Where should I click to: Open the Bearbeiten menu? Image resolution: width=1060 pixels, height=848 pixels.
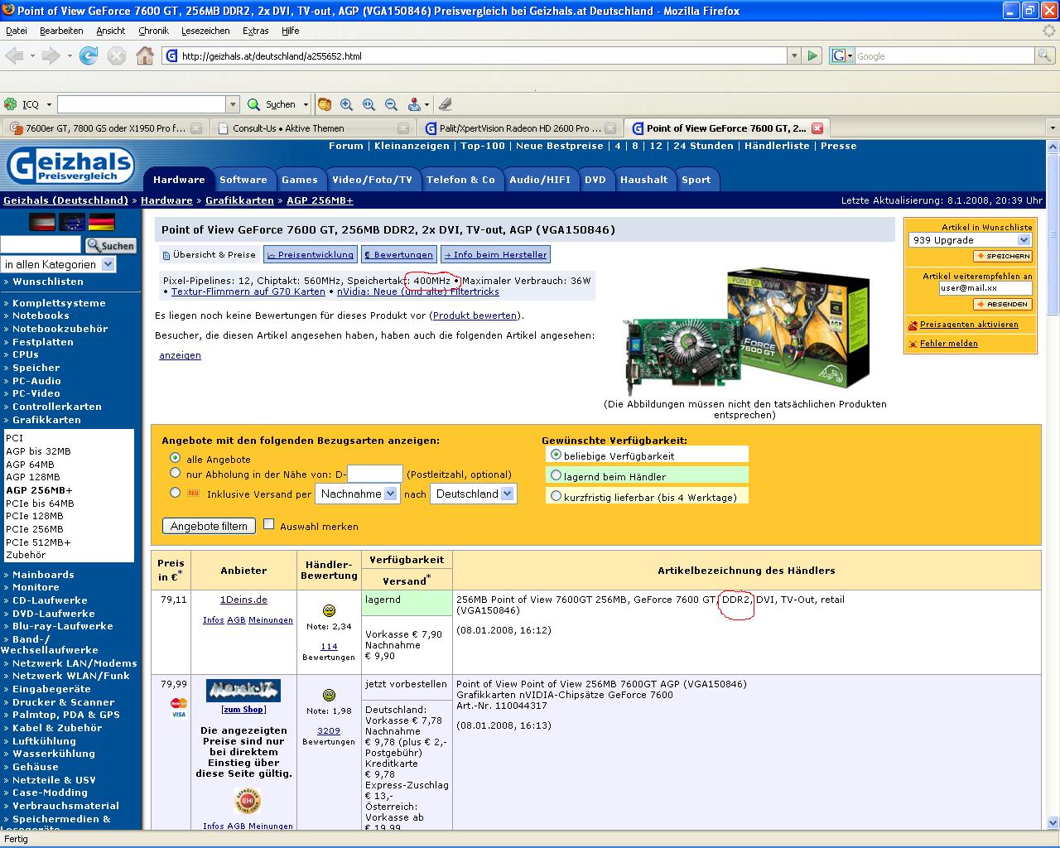(x=61, y=31)
